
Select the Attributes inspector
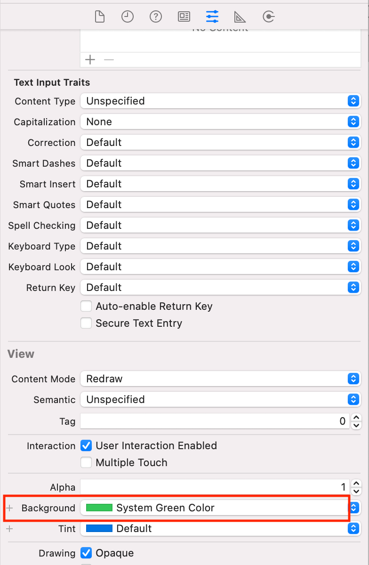coord(212,16)
